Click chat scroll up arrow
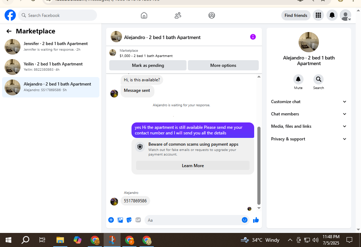Image resolution: width=361 pixels, height=247 pixels. [259, 77]
